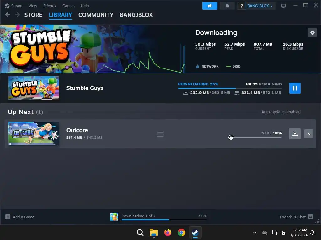
Task: Toggle the NETWORK graph legend
Action: [207, 66]
